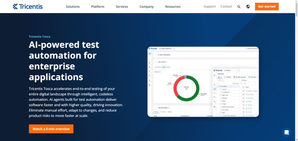298x141 pixels.
Task: Click the scrollbar up arrow
Action: coord(297,1)
